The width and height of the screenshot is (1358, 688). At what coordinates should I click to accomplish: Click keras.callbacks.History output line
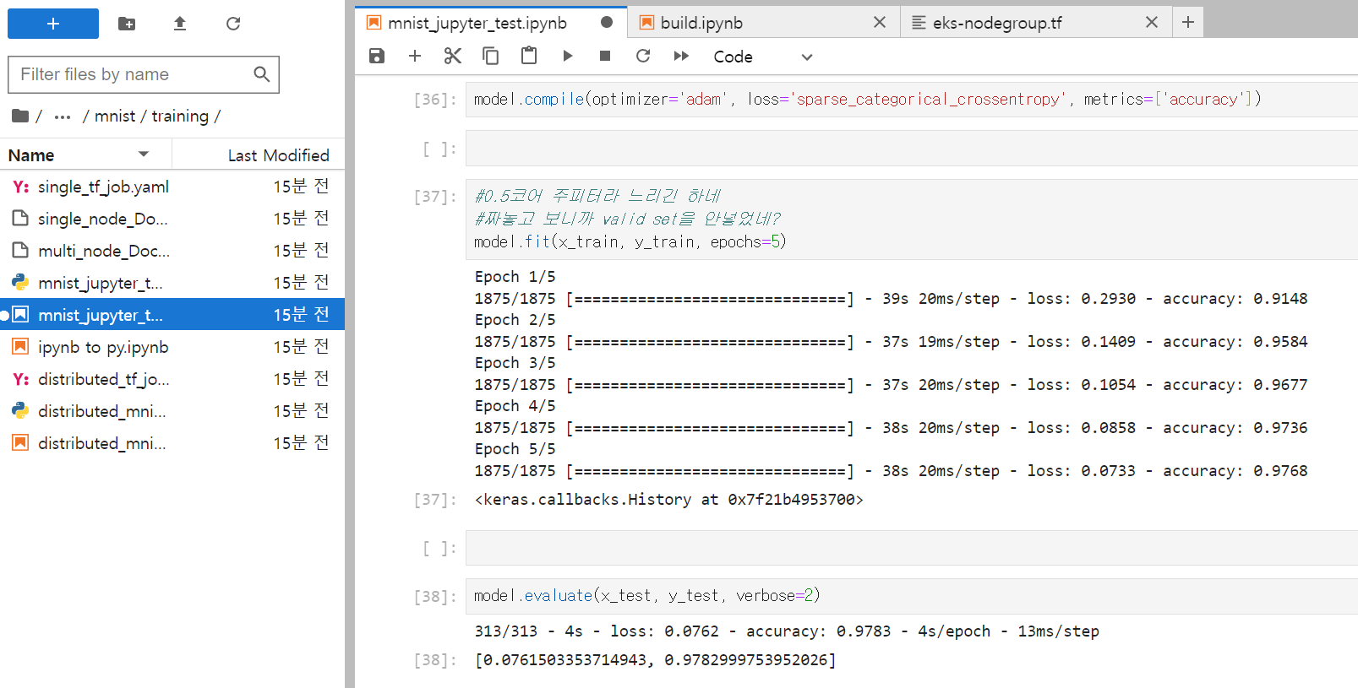coord(668,500)
